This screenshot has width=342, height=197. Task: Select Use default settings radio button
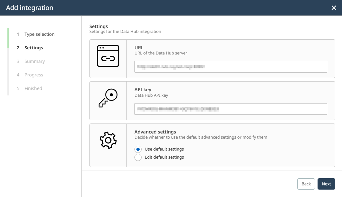138,149
